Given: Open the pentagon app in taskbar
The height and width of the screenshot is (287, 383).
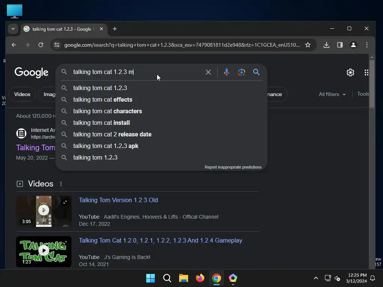Looking at the screenshot, I should click(233, 278).
